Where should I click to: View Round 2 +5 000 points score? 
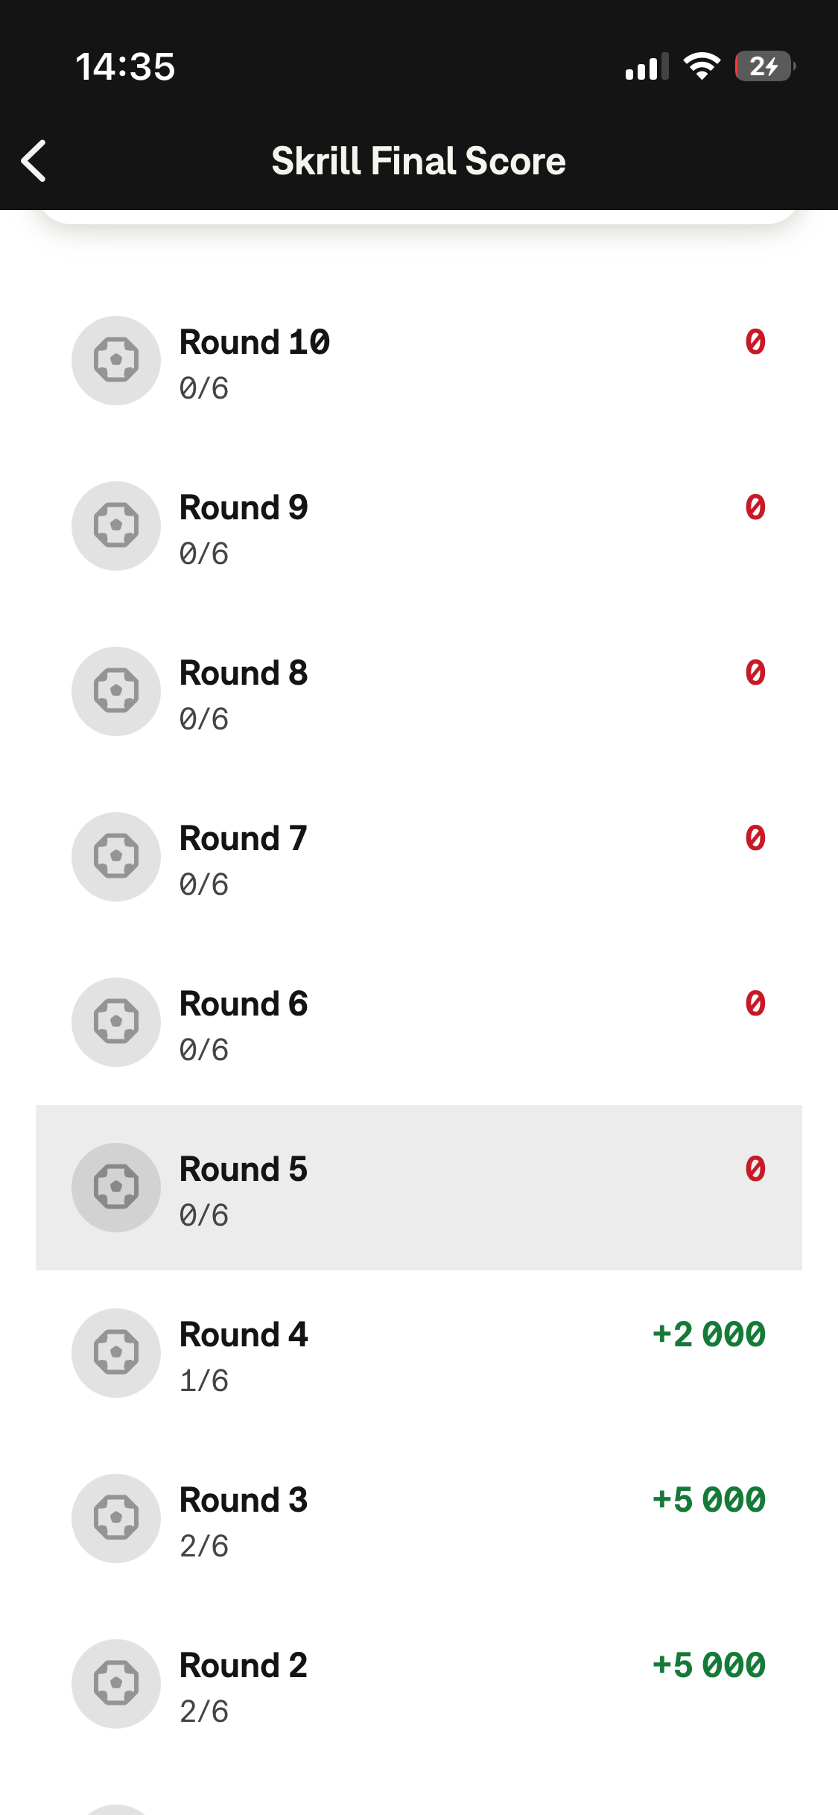(708, 1665)
